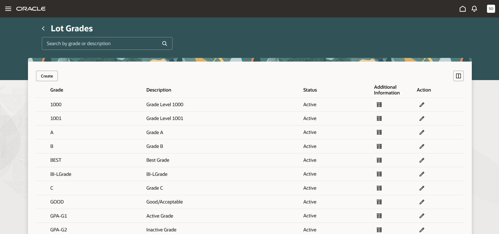This screenshot has height=234, width=499.
Task: Click the Grade column header
Action: (57, 90)
